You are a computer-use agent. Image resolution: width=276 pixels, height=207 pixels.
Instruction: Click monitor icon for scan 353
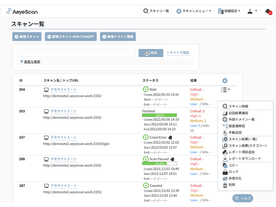46,112
